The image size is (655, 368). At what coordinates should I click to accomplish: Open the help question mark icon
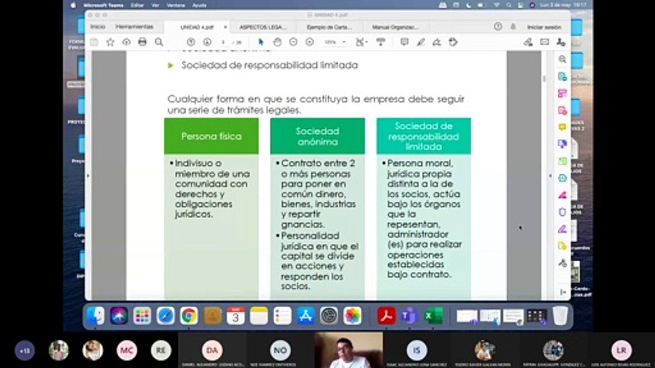click(498, 27)
